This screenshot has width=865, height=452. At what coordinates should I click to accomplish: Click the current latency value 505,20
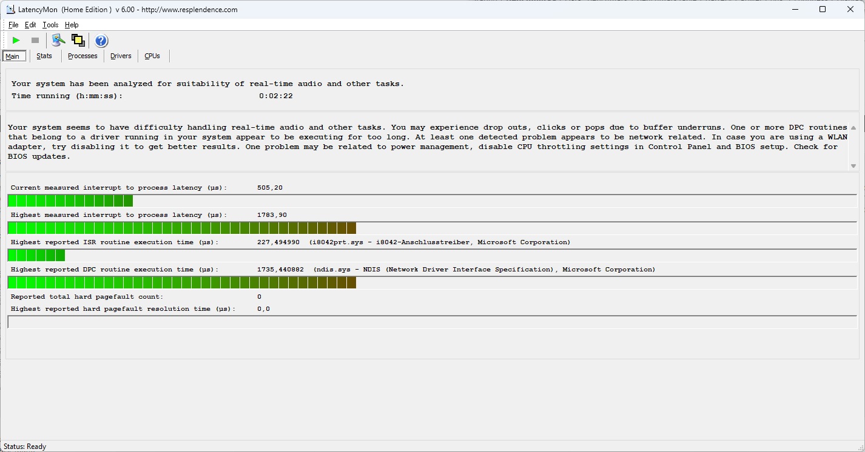click(270, 188)
